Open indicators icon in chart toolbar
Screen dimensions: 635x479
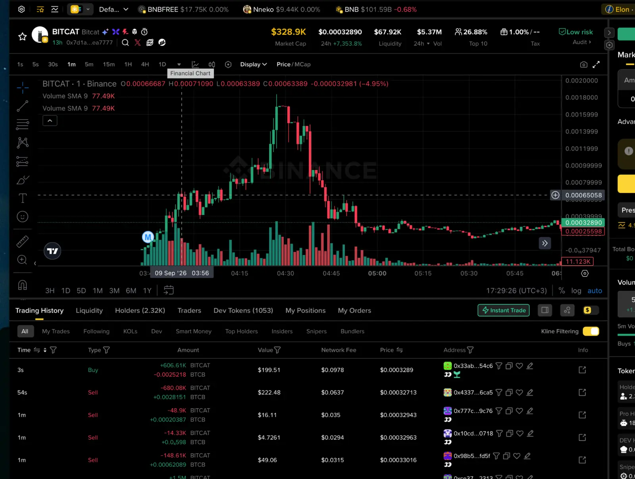(x=195, y=64)
